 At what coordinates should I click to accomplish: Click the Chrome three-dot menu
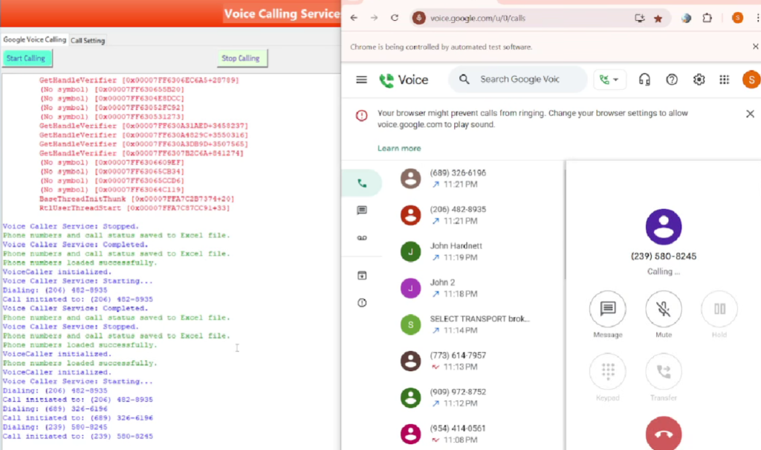(x=757, y=18)
